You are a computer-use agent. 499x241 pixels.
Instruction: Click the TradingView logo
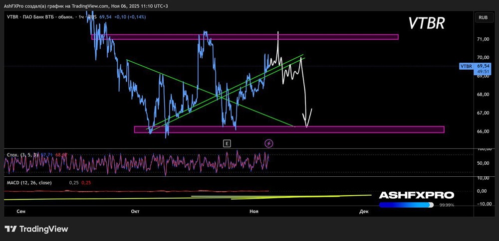point(36,229)
